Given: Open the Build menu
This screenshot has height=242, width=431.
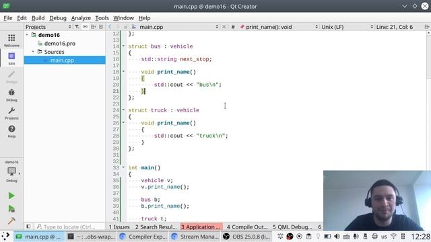Looking at the screenshot, I should [x=38, y=18].
